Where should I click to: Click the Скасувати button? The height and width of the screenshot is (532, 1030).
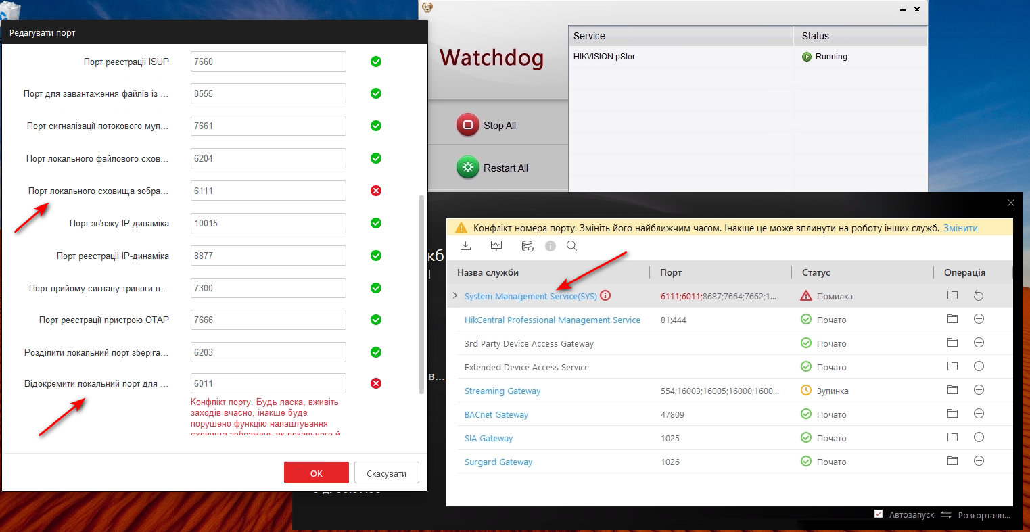386,473
